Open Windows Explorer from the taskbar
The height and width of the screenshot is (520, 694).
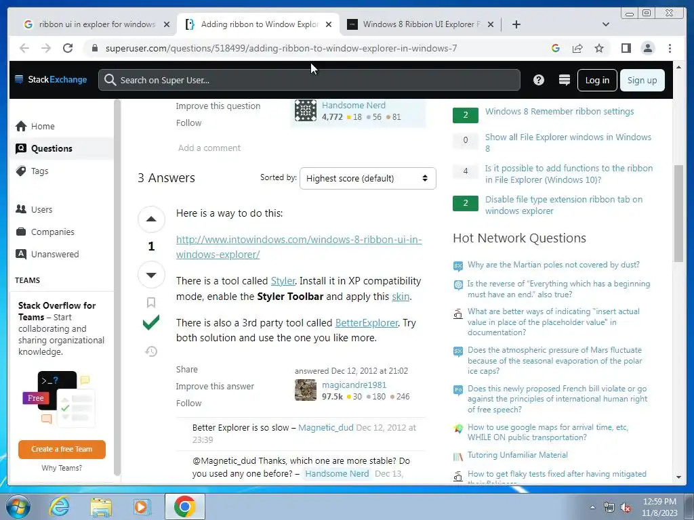click(x=101, y=506)
